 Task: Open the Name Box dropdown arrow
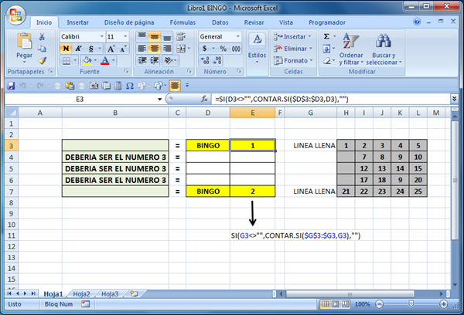pyautogui.click(x=159, y=100)
